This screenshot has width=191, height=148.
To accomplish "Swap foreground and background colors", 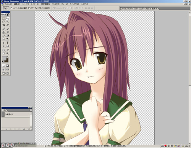I will click(x=8, y=57).
